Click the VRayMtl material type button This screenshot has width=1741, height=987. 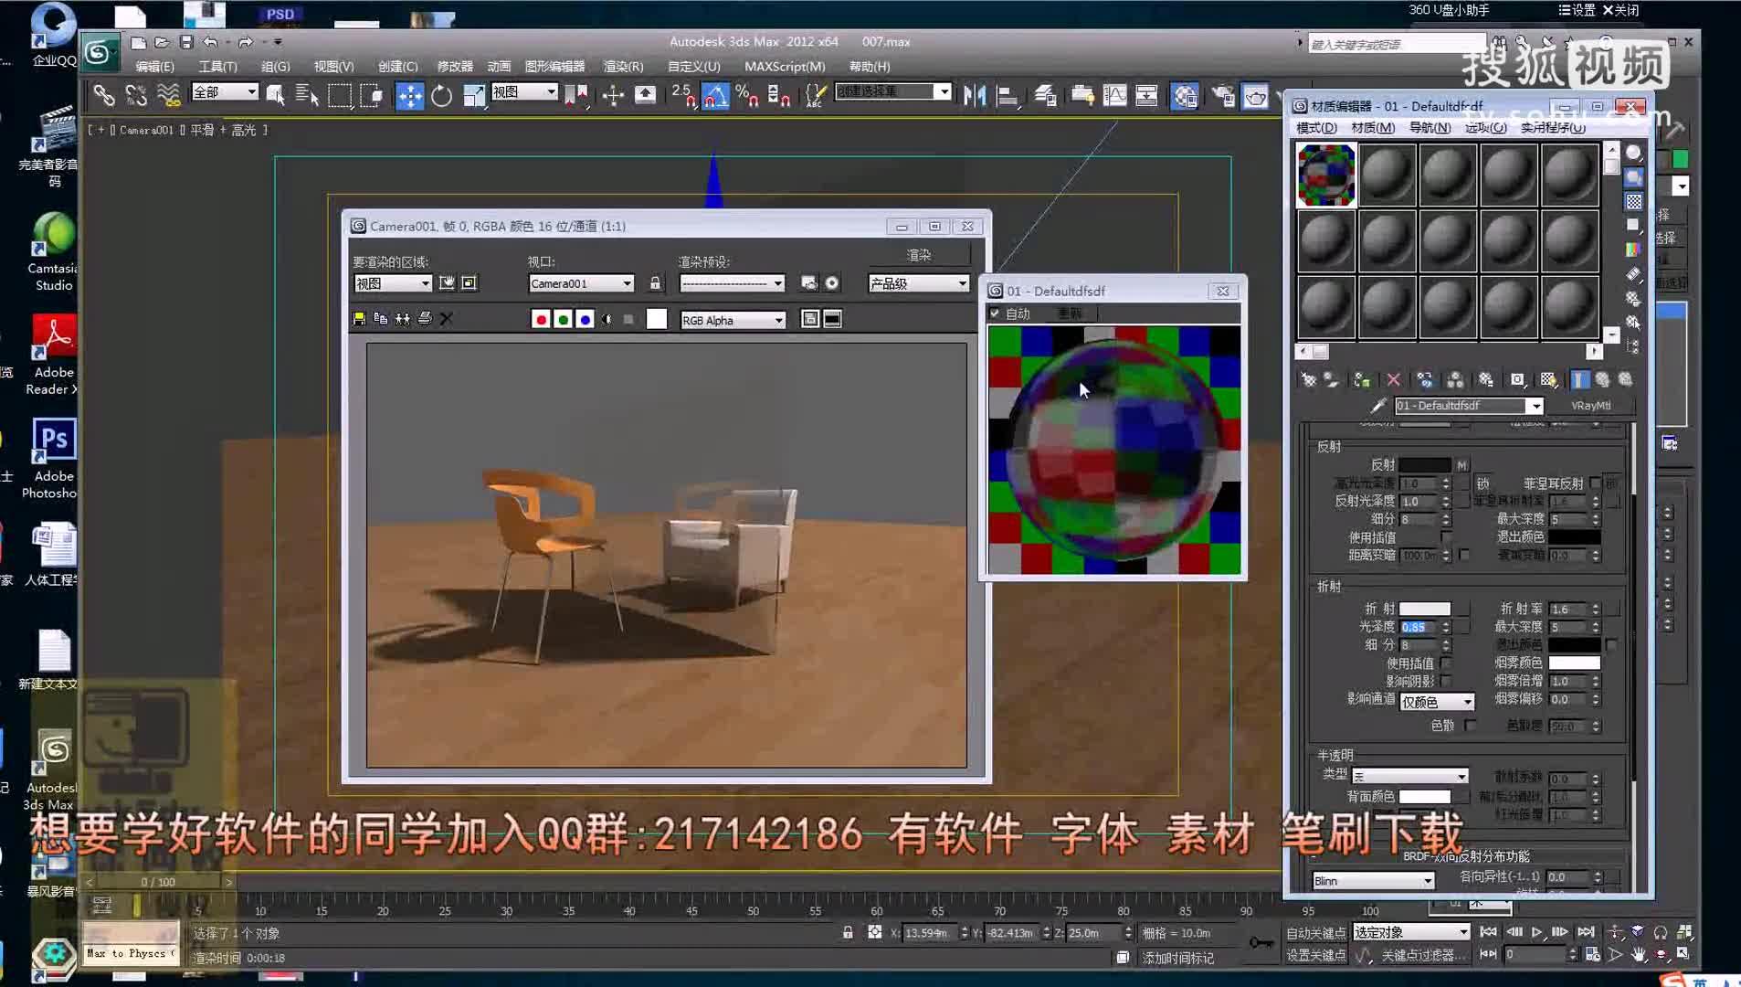(x=1591, y=406)
